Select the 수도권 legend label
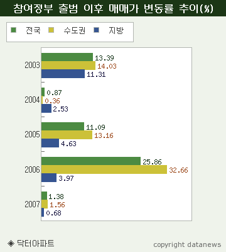226x252 pixels. (x=75, y=30)
